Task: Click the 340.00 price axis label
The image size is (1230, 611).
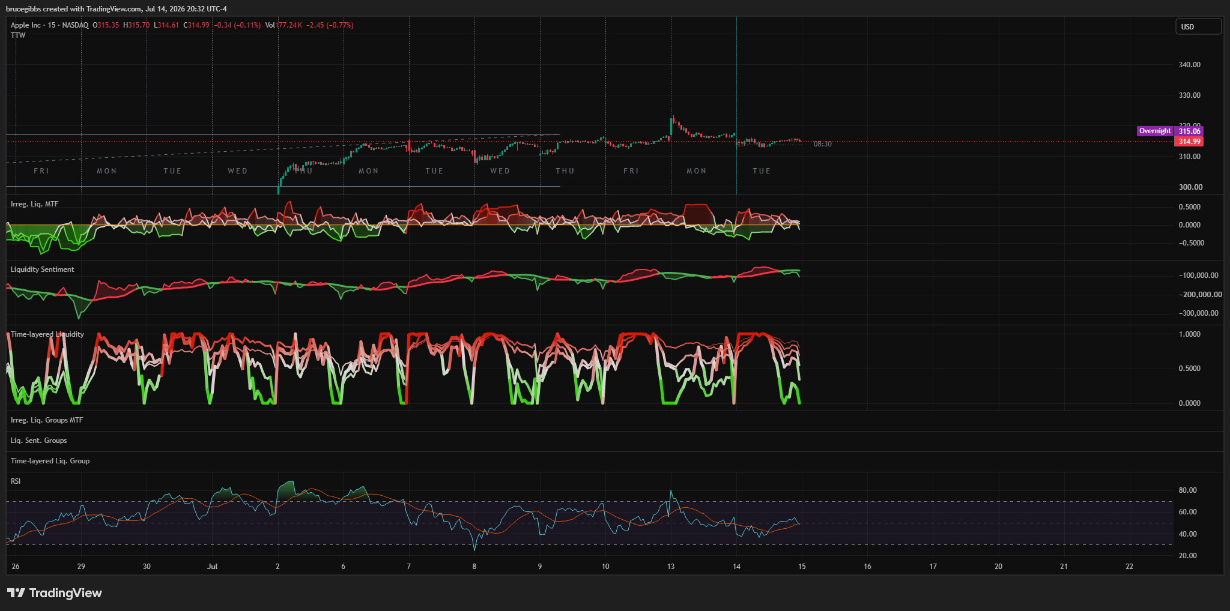Action: coord(1190,65)
